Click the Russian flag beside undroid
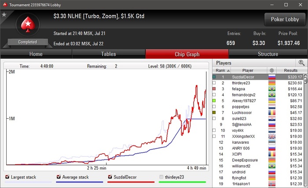Image resolution: width=308 pixels, height=188 pixels. (272, 172)
